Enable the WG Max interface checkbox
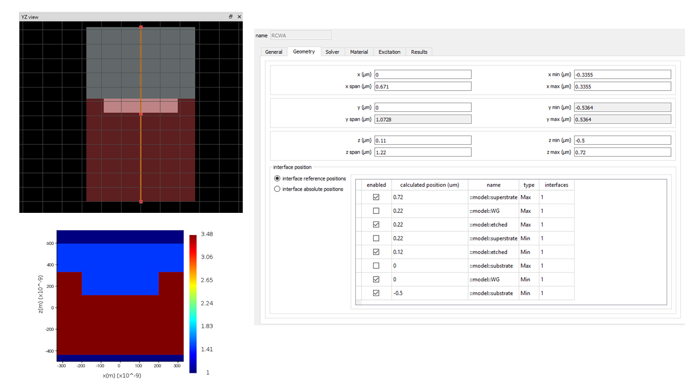 pyautogui.click(x=376, y=211)
